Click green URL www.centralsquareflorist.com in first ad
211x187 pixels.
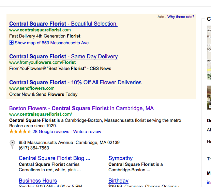click(x=40, y=30)
